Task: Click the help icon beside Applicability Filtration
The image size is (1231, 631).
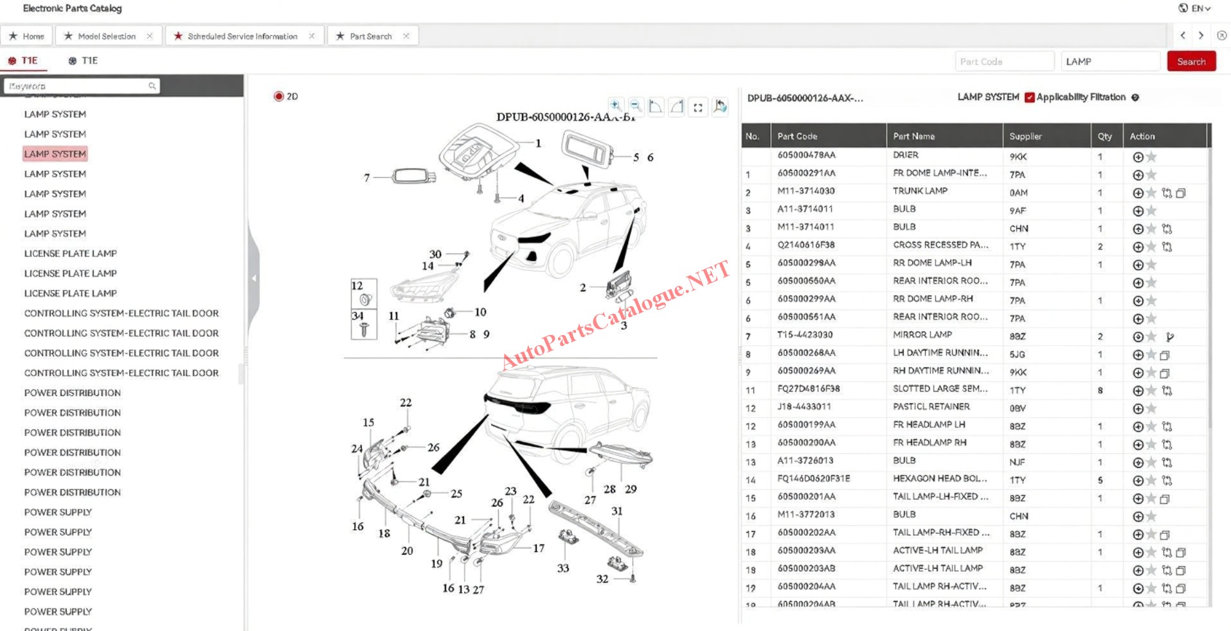Action: pyautogui.click(x=1135, y=98)
